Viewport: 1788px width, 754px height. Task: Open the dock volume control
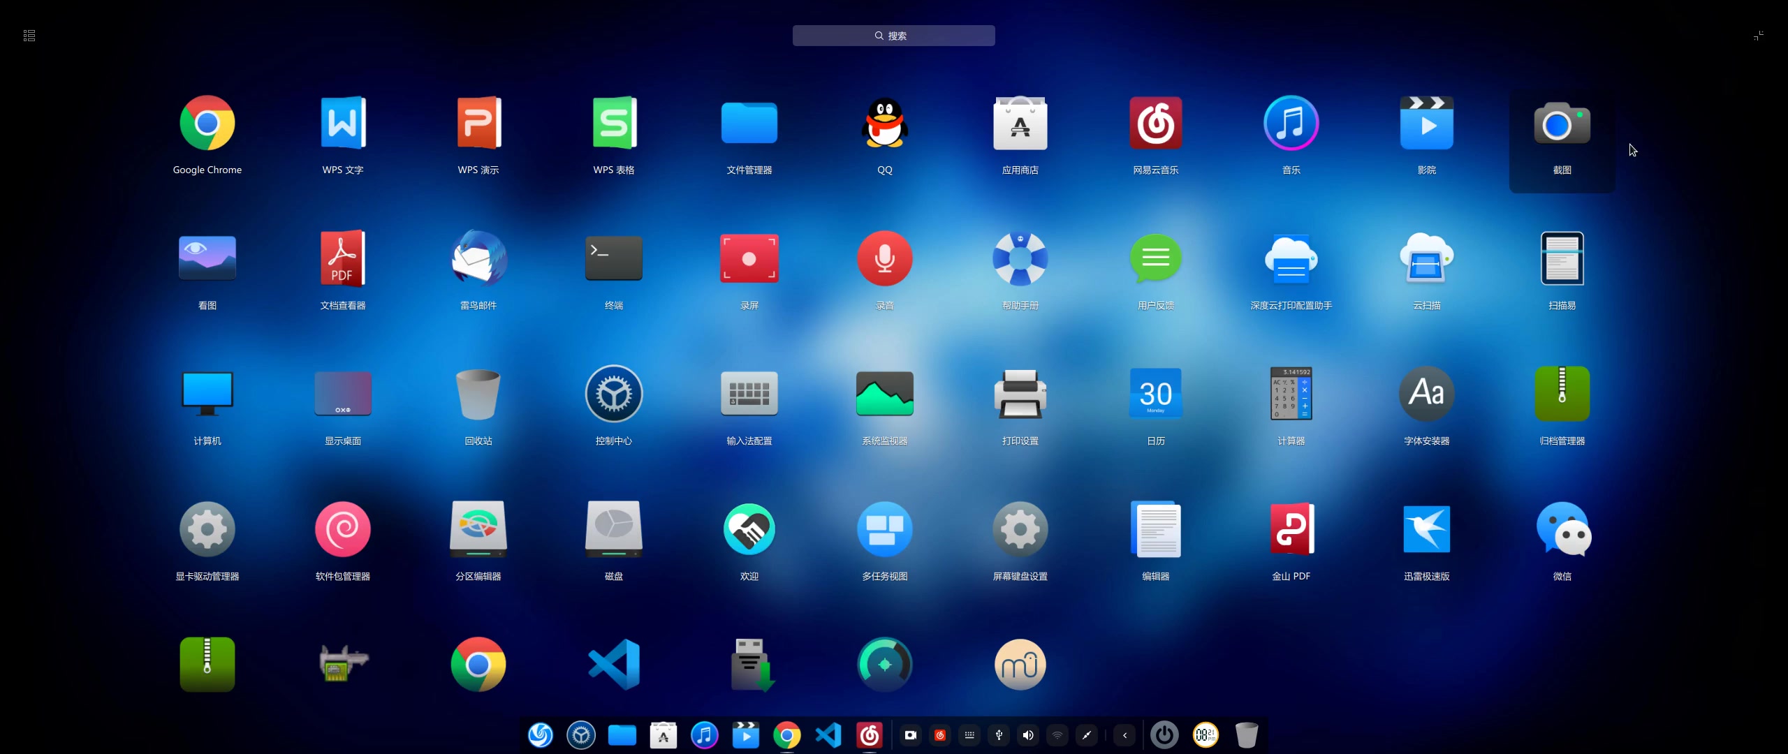click(1028, 735)
